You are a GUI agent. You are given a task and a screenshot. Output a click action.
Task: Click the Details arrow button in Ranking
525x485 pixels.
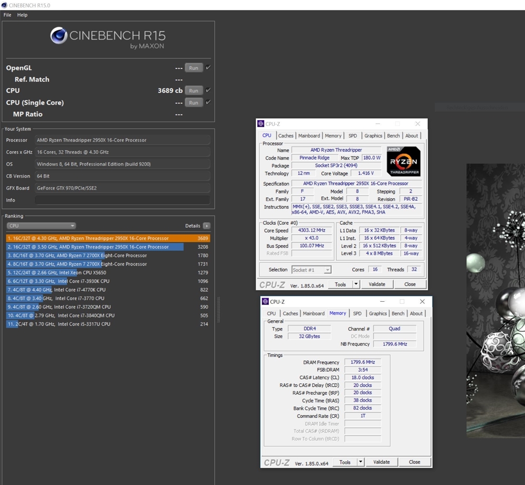tap(206, 226)
